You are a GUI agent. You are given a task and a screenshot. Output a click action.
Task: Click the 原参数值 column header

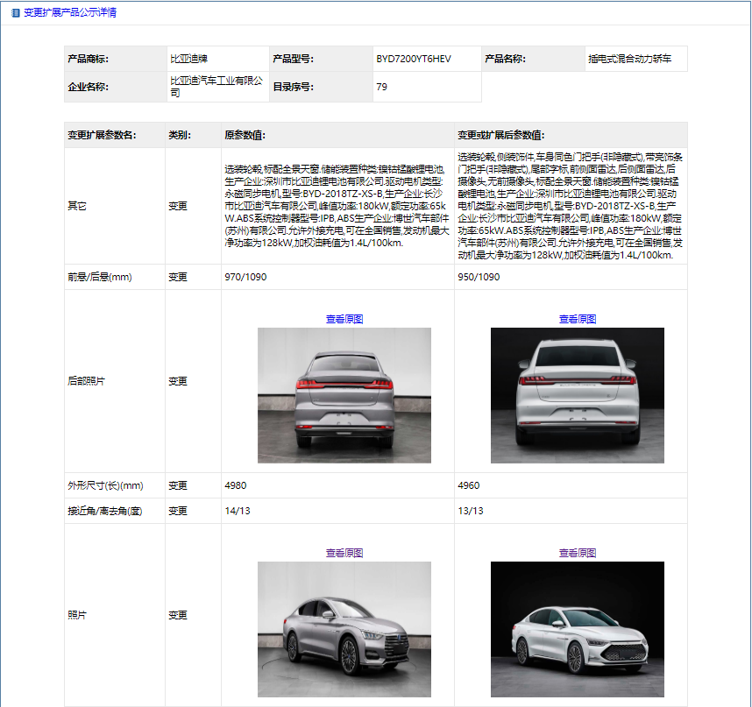(x=245, y=135)
